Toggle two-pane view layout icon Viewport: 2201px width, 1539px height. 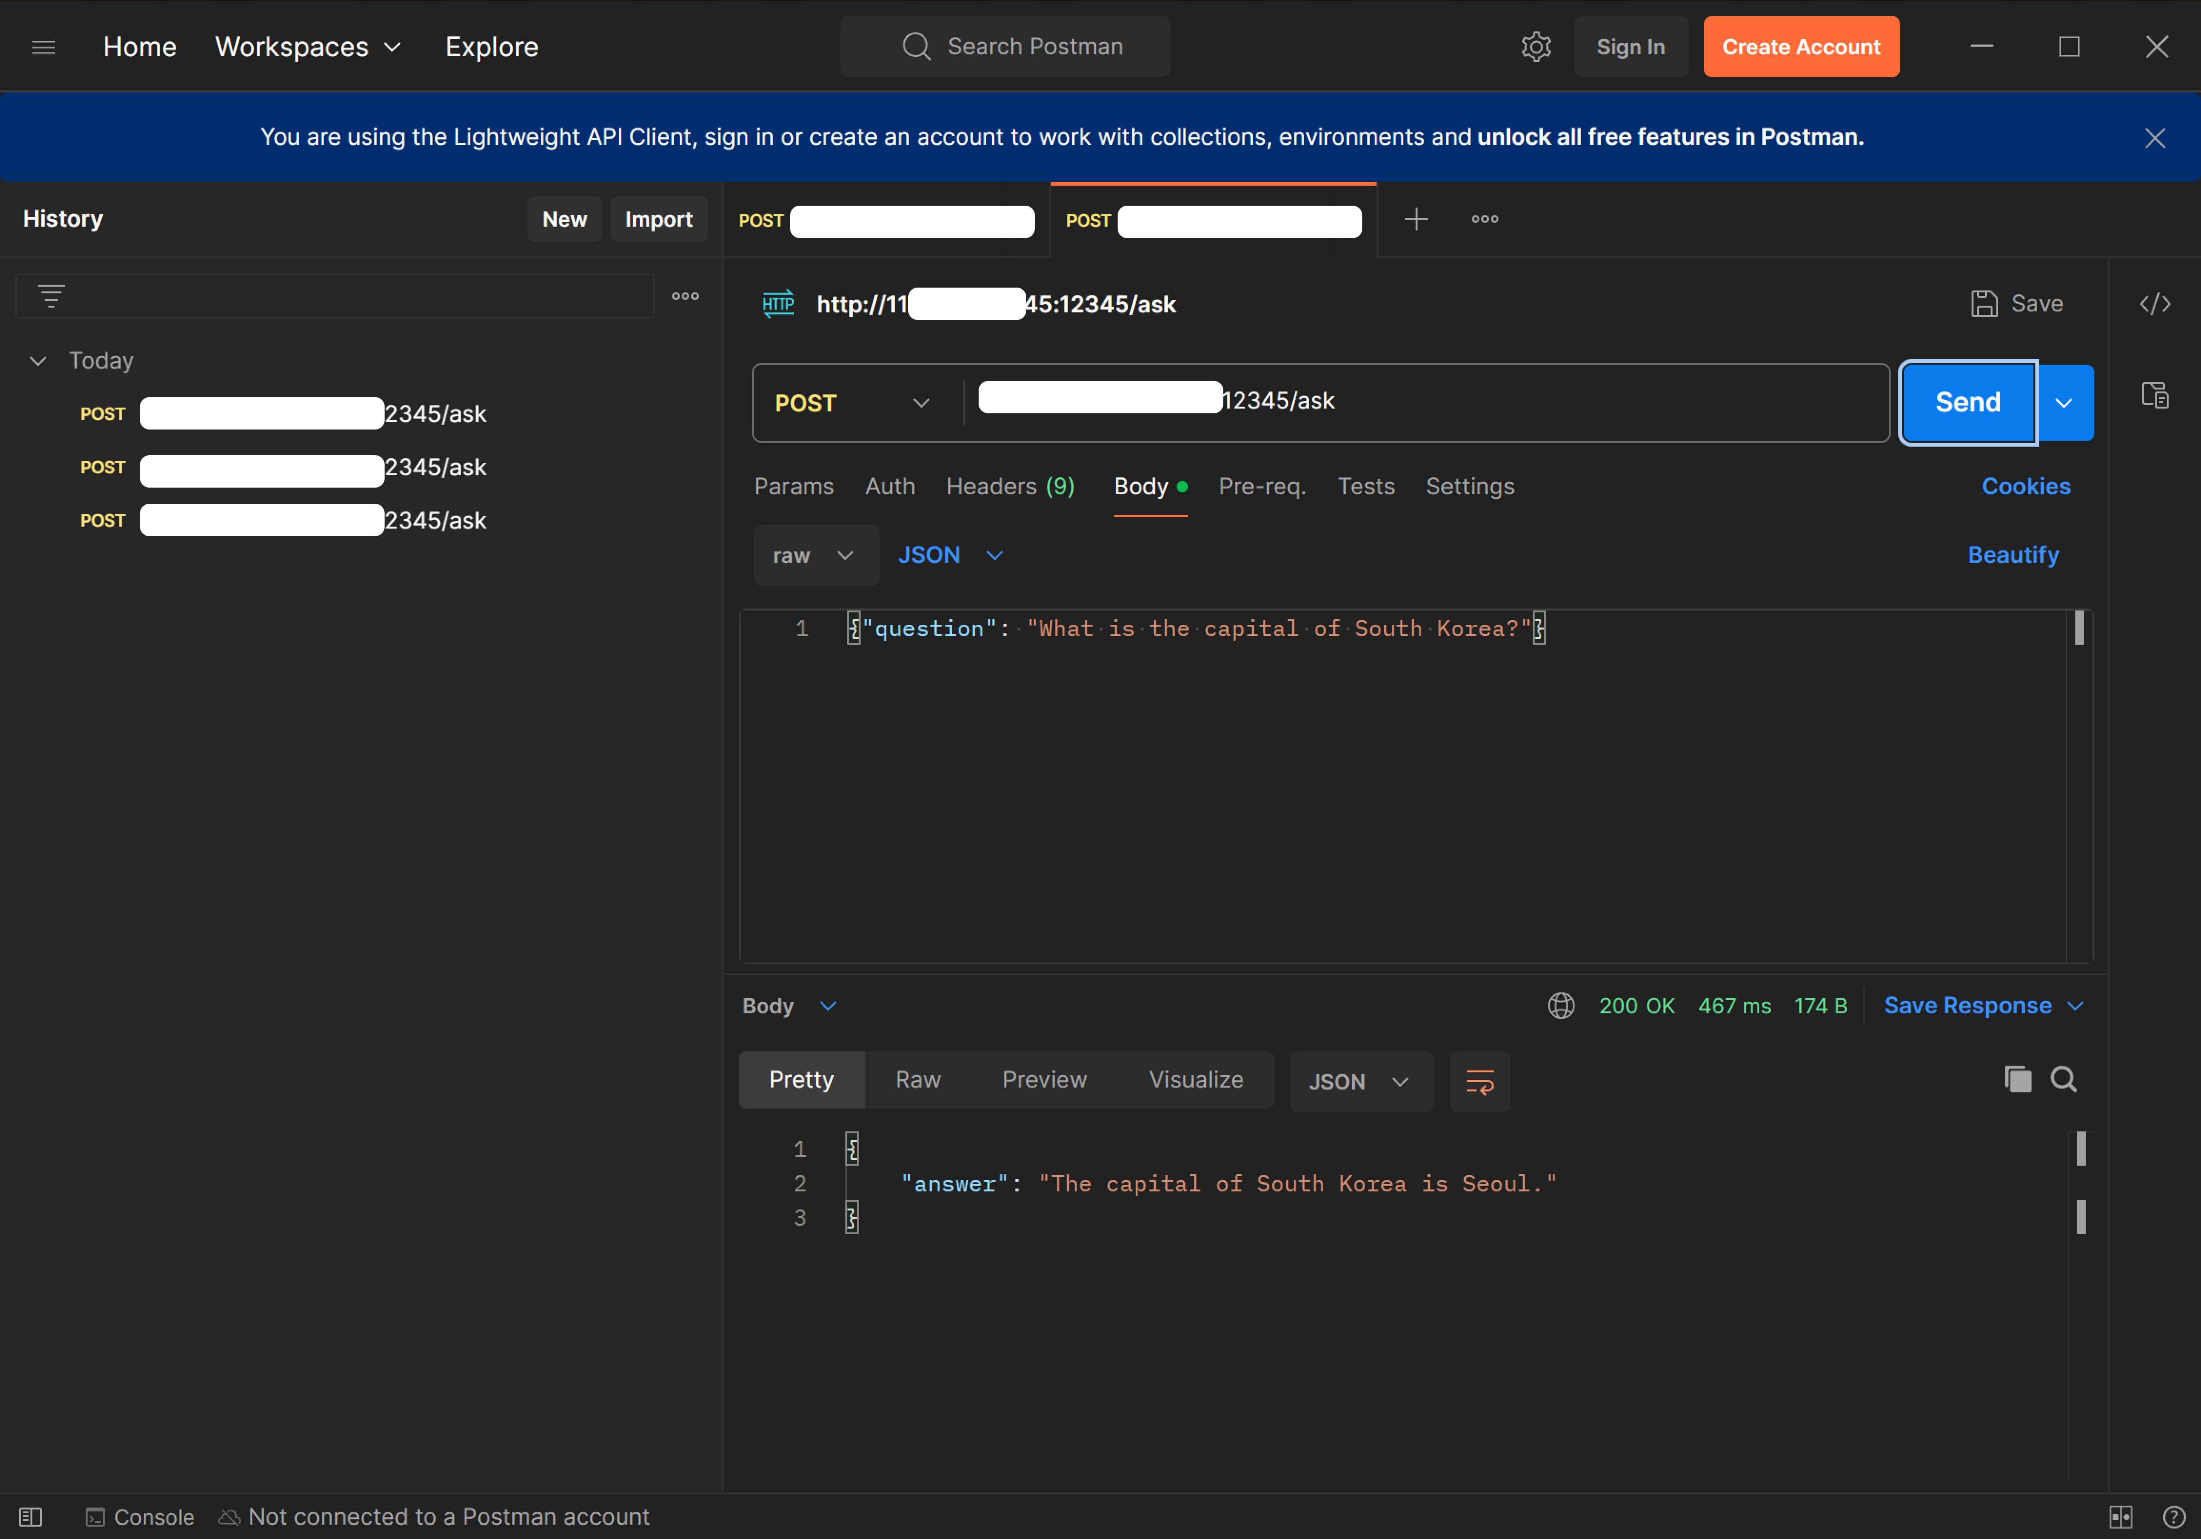click(x=2121, y=1517)
